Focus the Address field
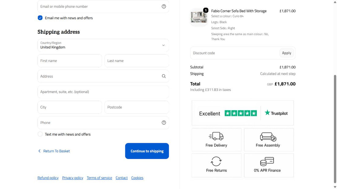Screen dimensions: 337x189 click(x=103, y=76)
